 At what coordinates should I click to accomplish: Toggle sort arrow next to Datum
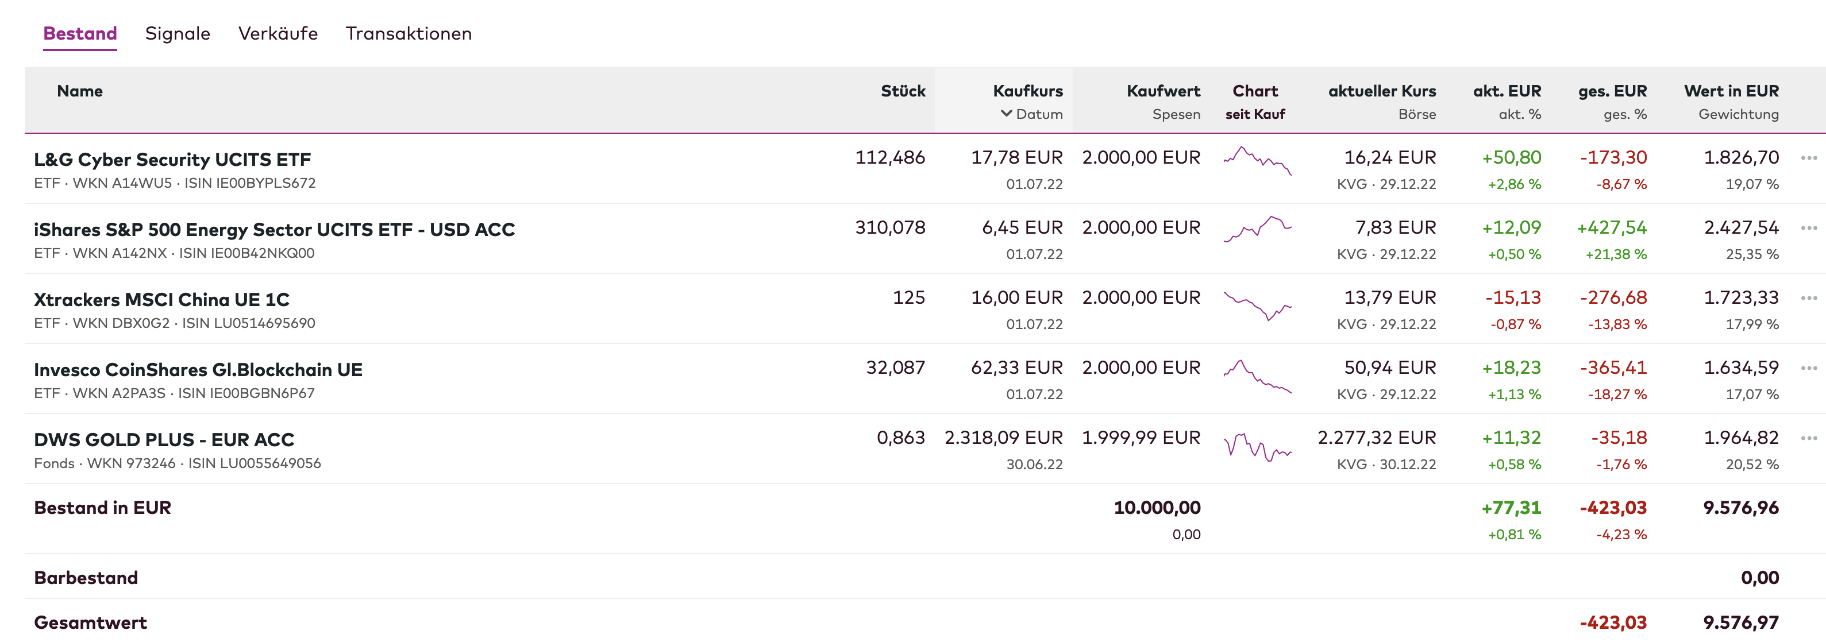pyautogui.click(x=1006, y=113)
